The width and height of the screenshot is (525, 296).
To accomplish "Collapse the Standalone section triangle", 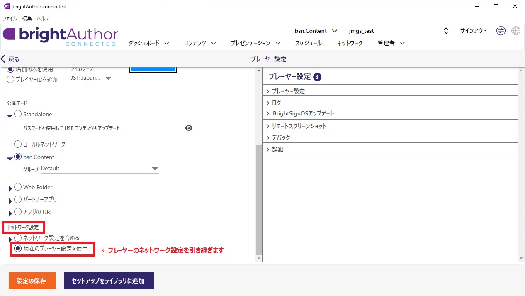I will [x=10, y=116].
